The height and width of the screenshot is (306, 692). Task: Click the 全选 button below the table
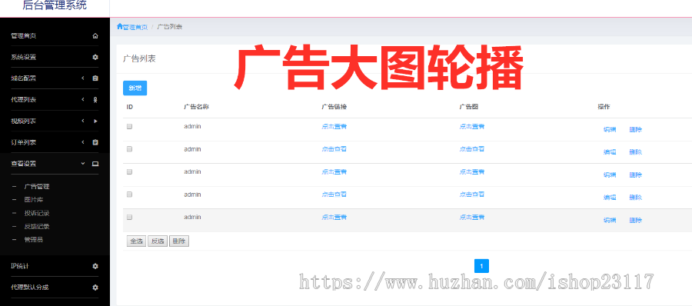136,241
